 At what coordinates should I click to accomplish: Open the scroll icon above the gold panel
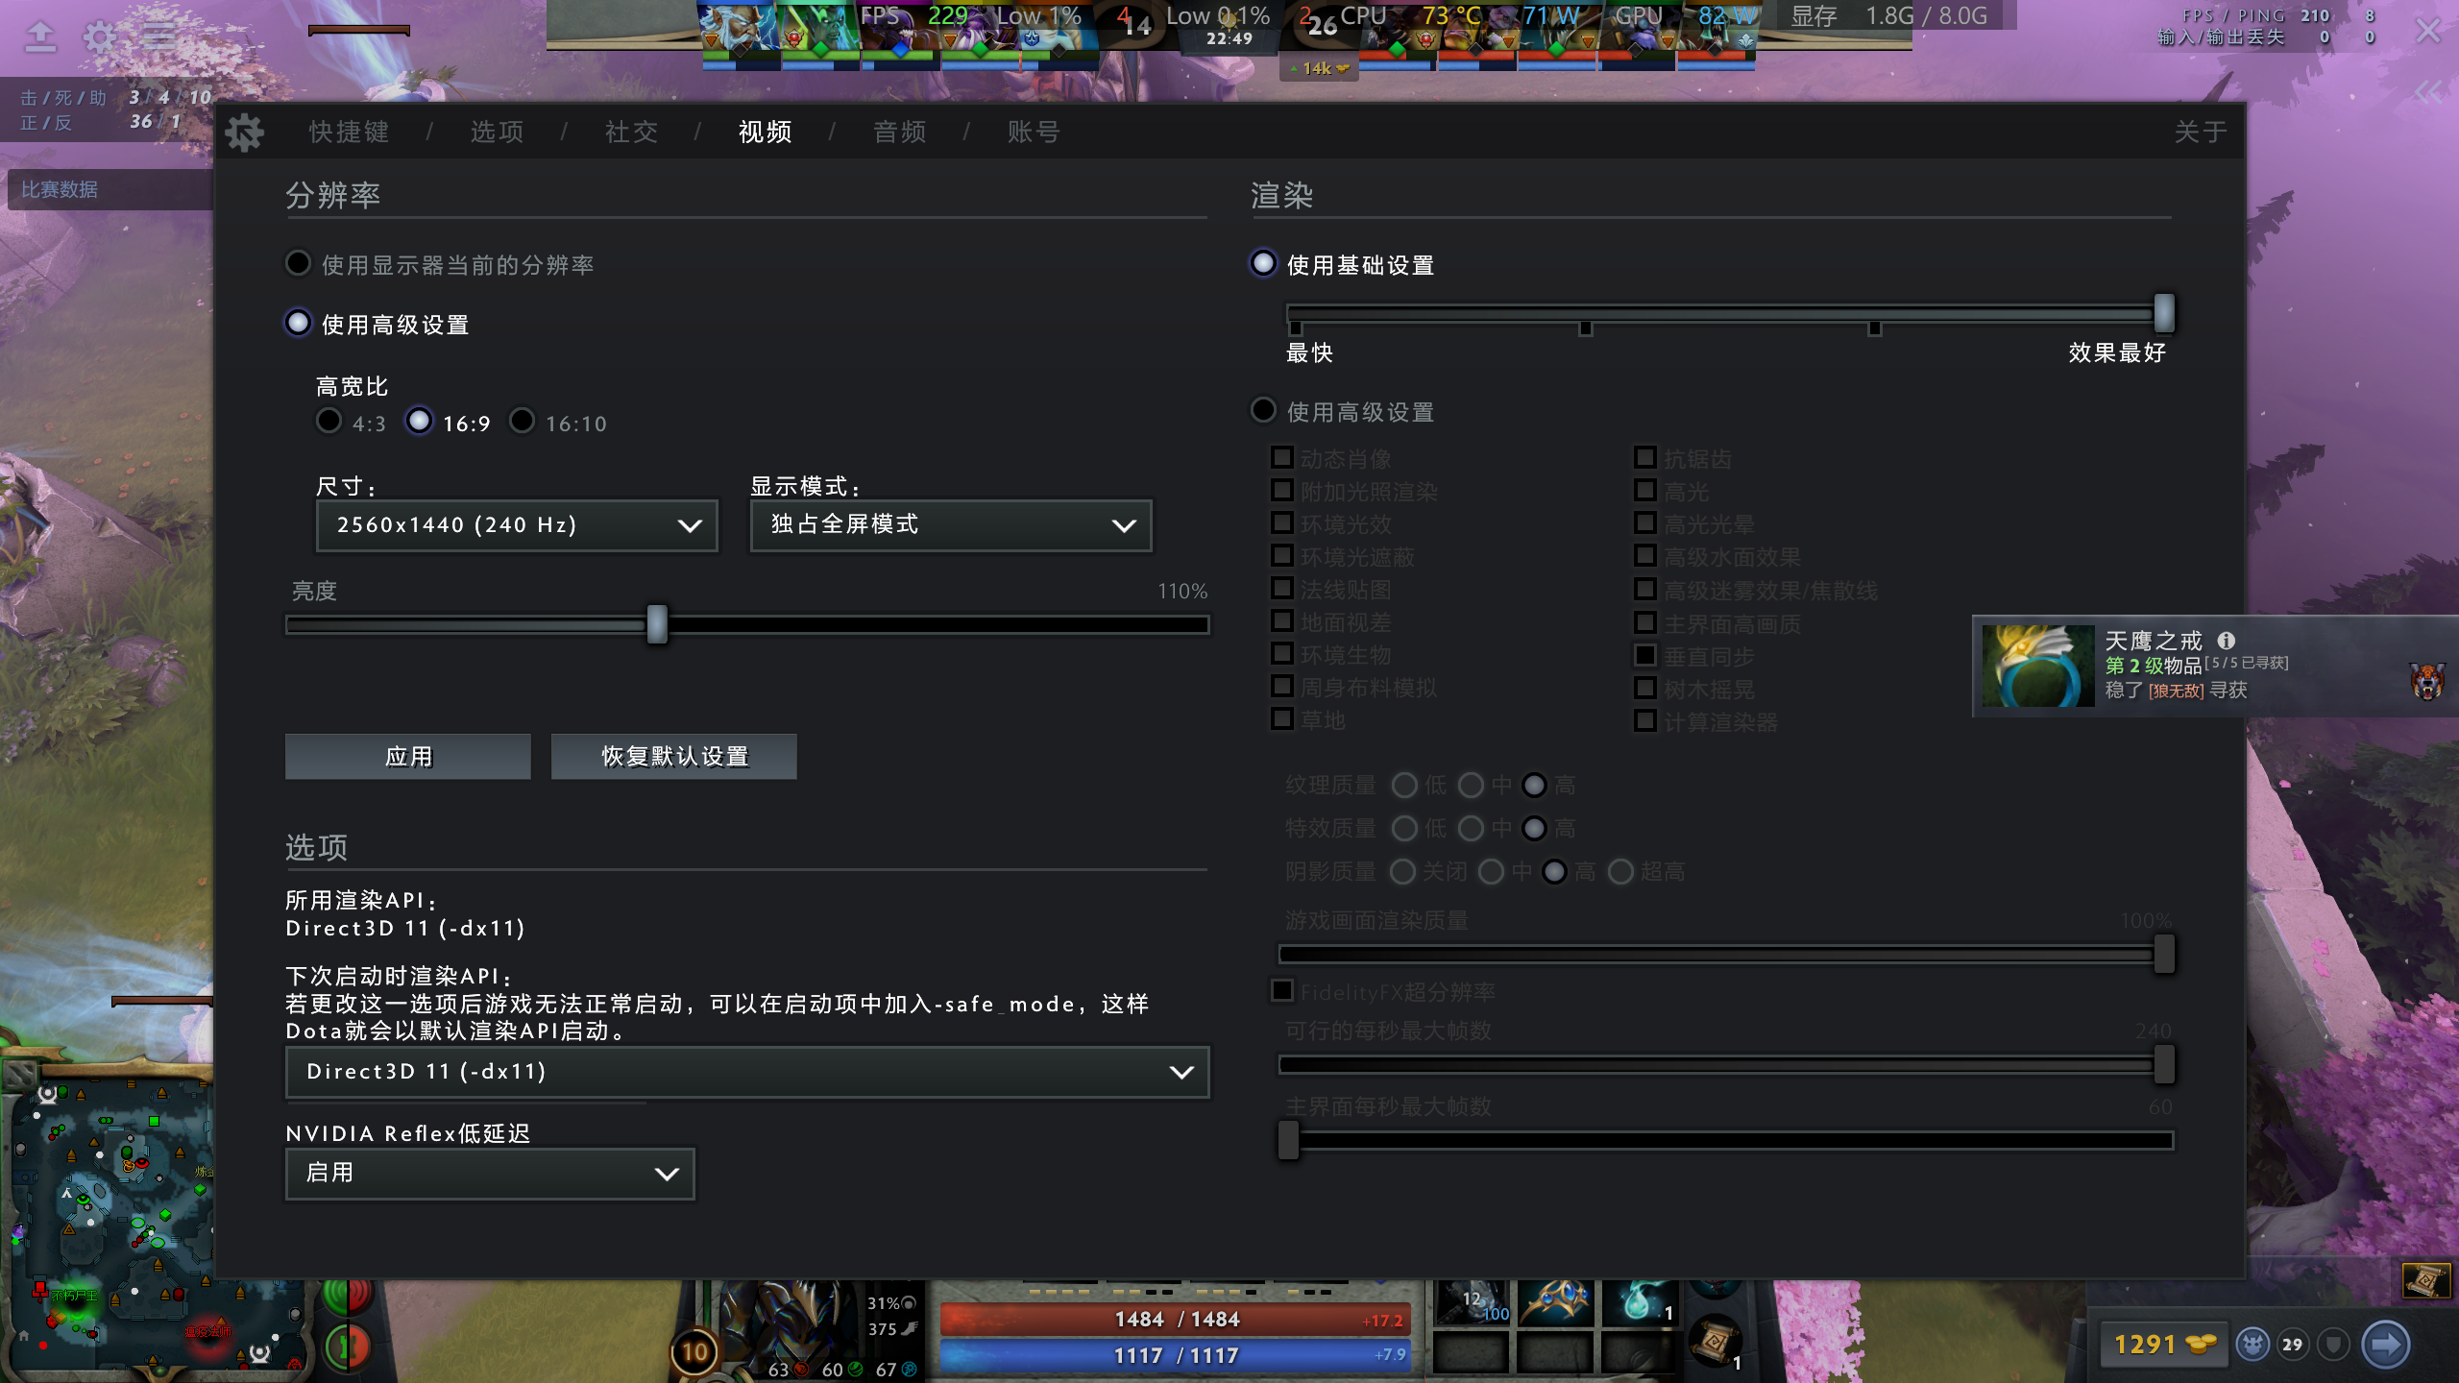2424,1281
